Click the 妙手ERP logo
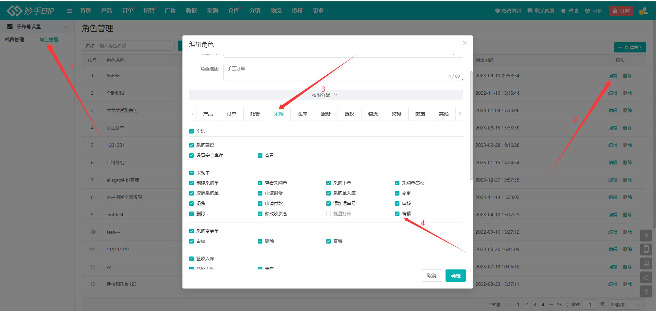Screen dimensions: 656x311 30,11
